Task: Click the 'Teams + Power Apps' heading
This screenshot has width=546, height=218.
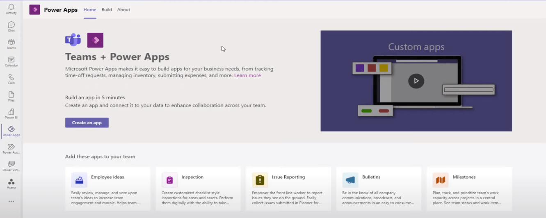Action: click(x=117, y=57)
